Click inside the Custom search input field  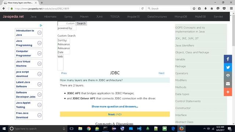[x=66, y=23]
